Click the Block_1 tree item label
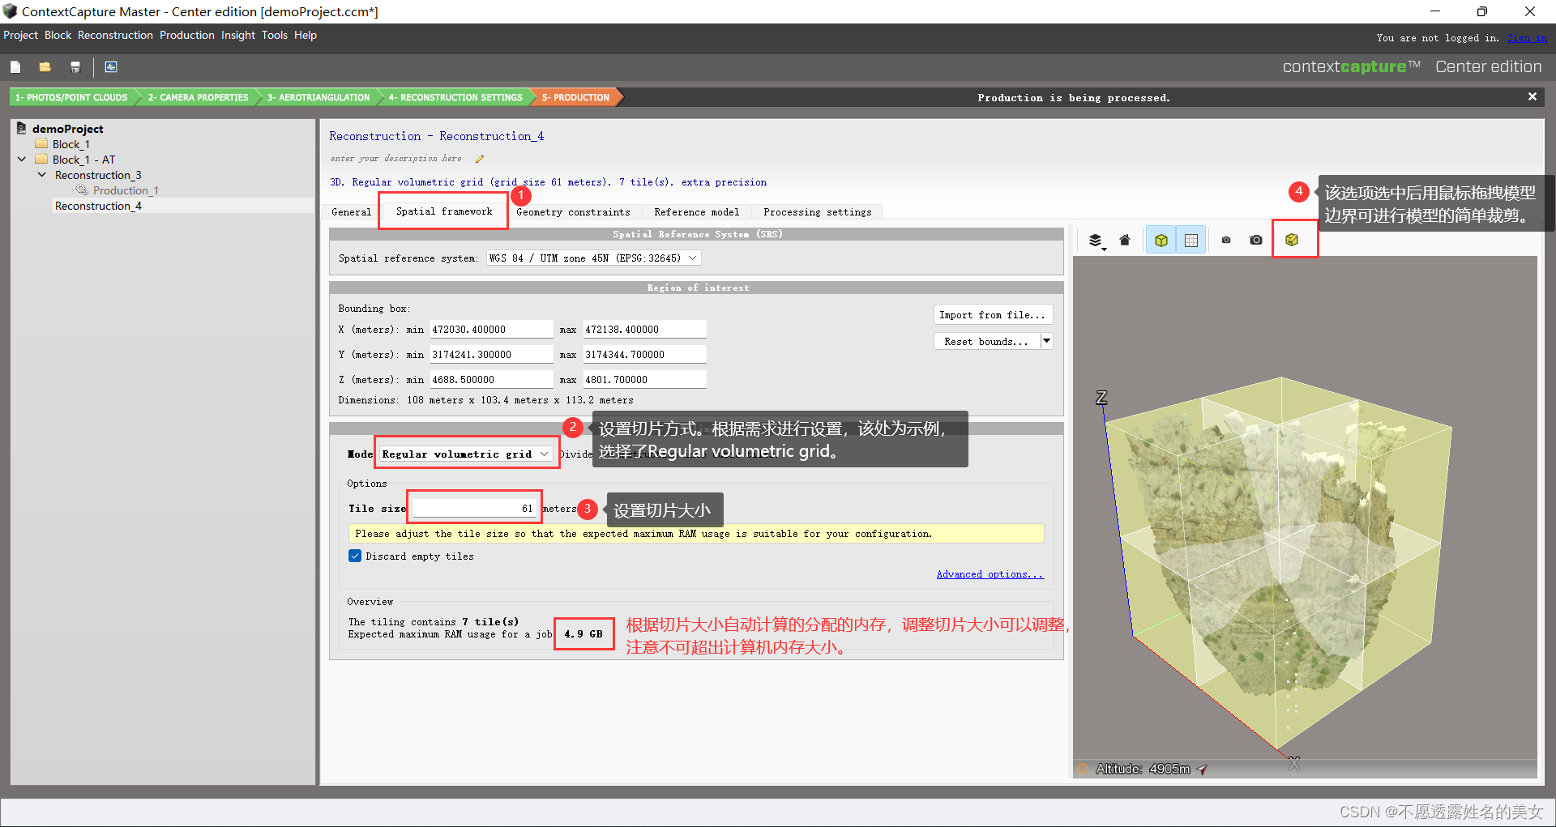Viewport: 1556px width, 827px height. (x=71, y=144)
